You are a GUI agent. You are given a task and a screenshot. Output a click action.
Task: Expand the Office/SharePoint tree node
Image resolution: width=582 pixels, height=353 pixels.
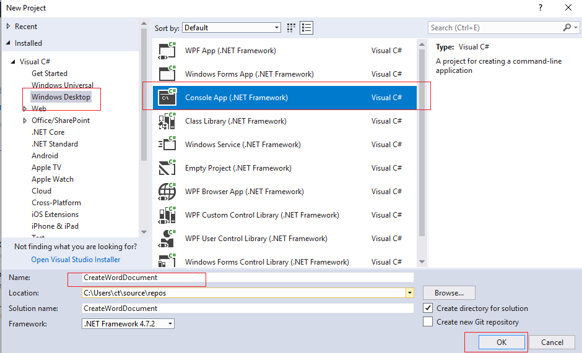(x=25, y=121)
